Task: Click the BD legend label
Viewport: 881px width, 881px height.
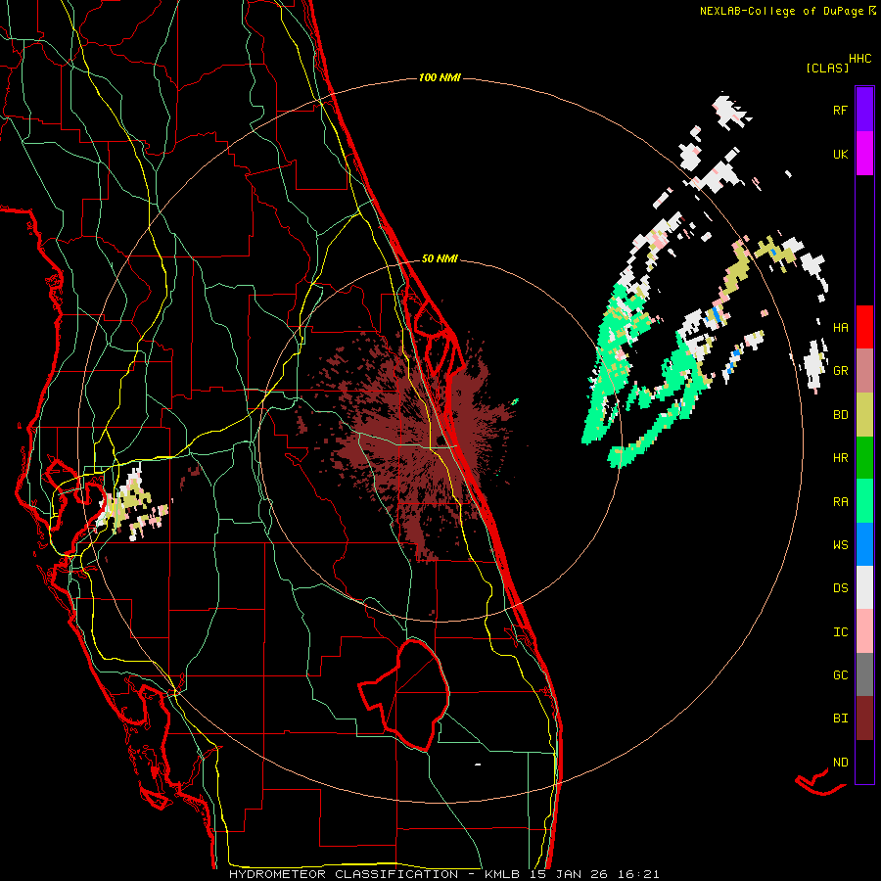Action: [x=840, y=415]
